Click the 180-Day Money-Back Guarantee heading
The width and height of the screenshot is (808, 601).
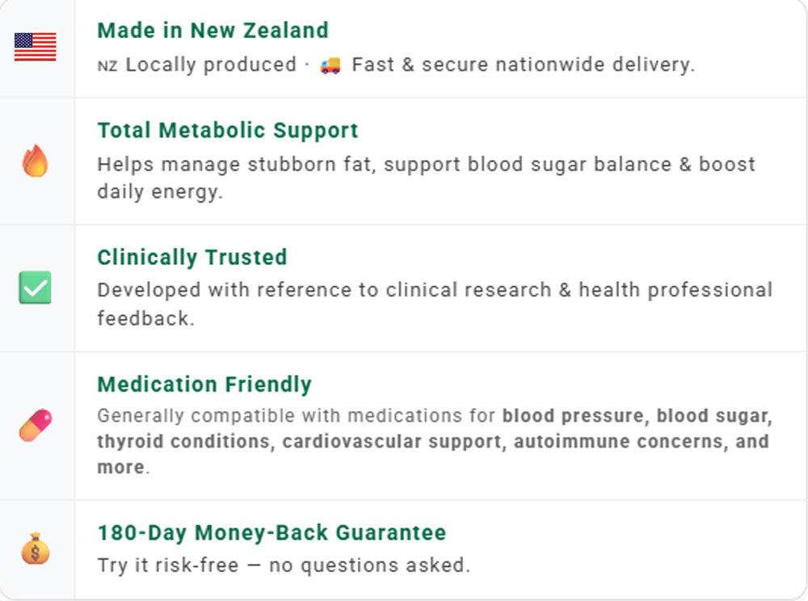271,533
